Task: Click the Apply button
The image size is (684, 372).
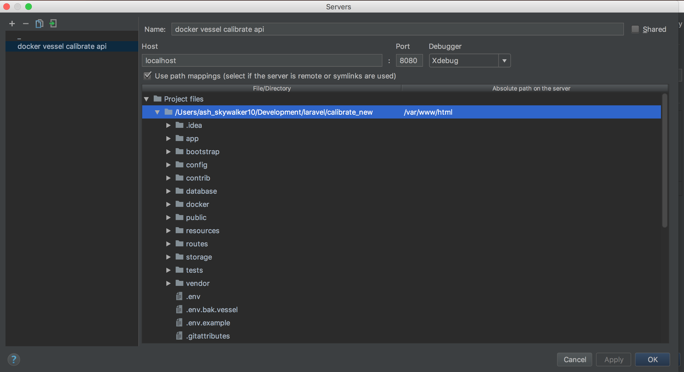Action: (x=613, y=359)
